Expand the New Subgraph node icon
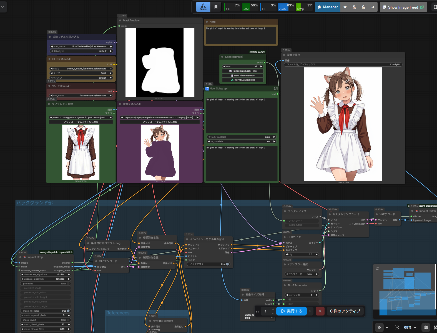The width and height of the screenshot is (437, 333). (276, 88)
